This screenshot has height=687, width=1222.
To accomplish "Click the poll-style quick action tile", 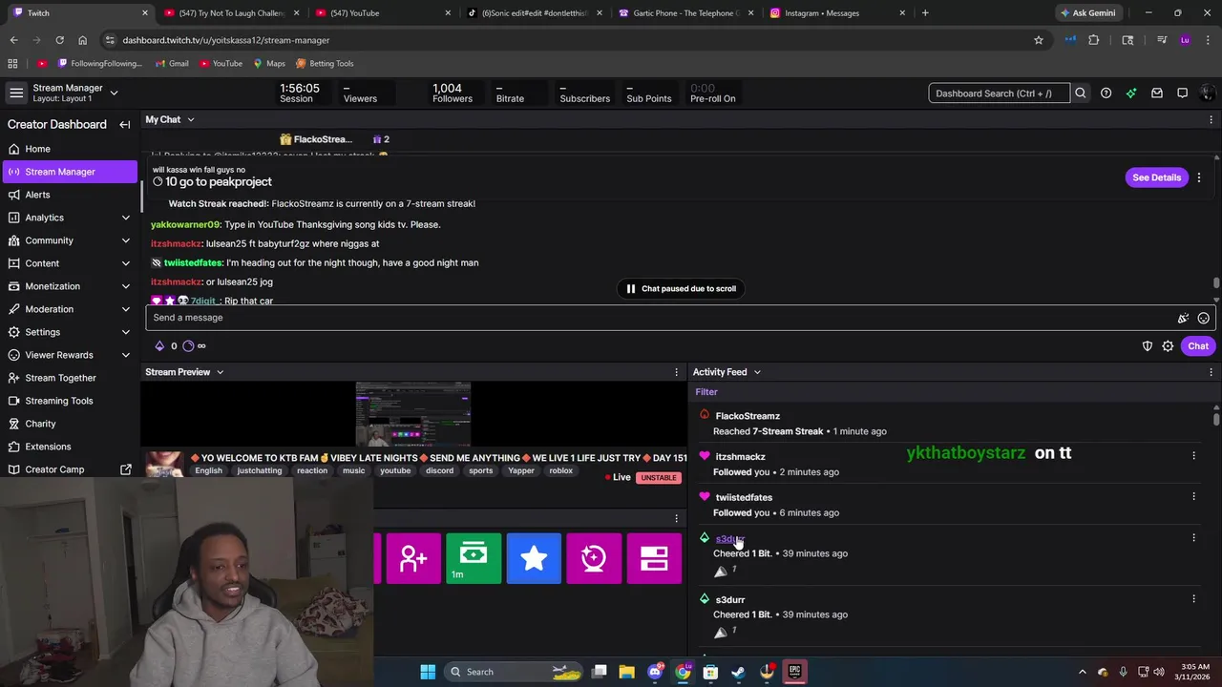I will (654, 558).
